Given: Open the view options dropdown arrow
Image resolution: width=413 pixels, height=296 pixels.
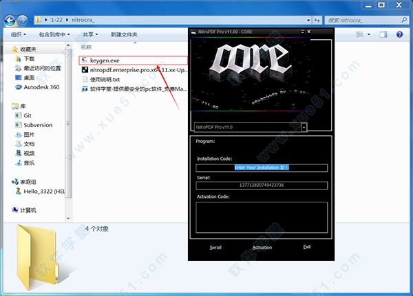Looking at the screenshot, I should click(369, 34).
